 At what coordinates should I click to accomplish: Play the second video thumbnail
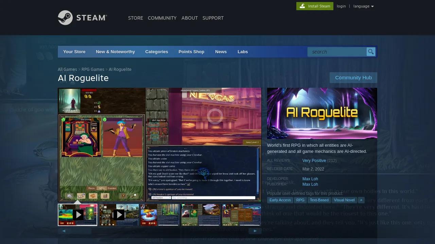[x=119, y=215]
